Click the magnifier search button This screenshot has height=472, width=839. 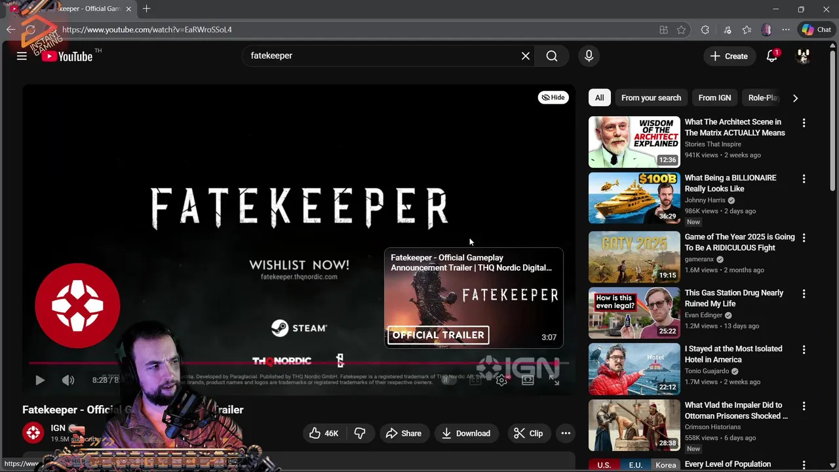coord(552,56)
